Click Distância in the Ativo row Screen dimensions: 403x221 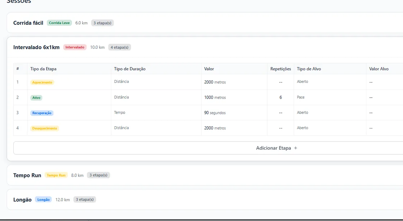[122, 97]
